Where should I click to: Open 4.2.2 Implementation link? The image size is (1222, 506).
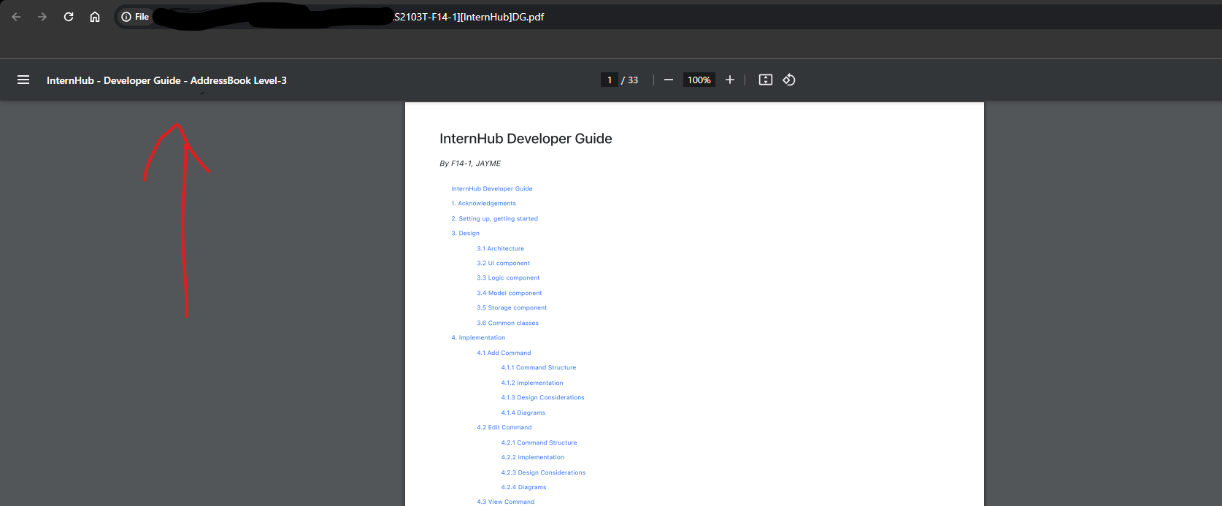(532, 458)
